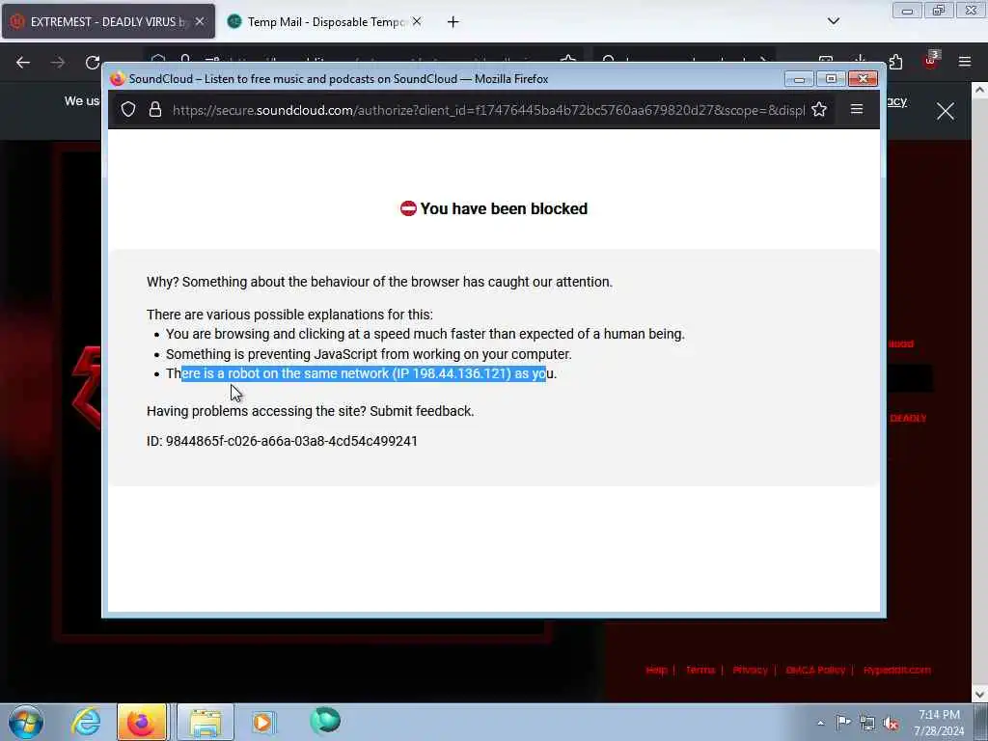The image size is (988, 741).
Task: Open the clock showing 7:14 PM
Action: [x=939, y=723]
